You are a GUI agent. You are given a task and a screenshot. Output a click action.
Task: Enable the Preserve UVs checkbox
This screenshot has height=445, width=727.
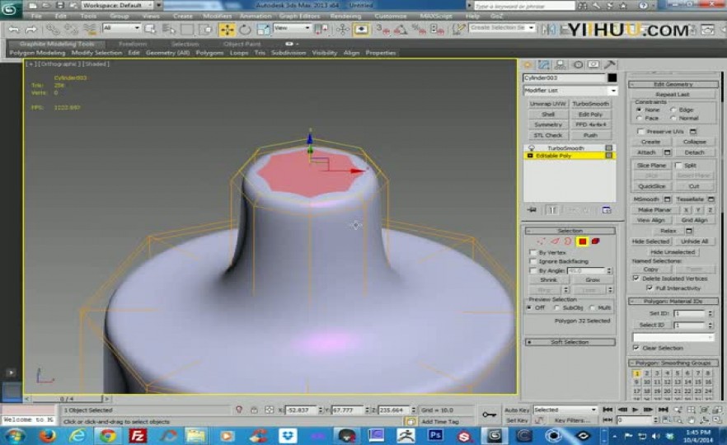[x=640, y=132]
